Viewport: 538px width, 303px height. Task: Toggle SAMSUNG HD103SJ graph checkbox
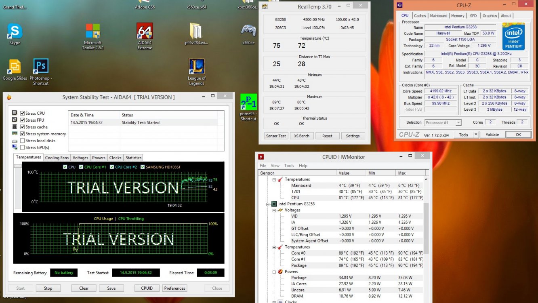coord(143,167)
